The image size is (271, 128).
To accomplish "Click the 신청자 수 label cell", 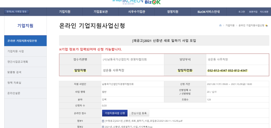I will 80,105.
